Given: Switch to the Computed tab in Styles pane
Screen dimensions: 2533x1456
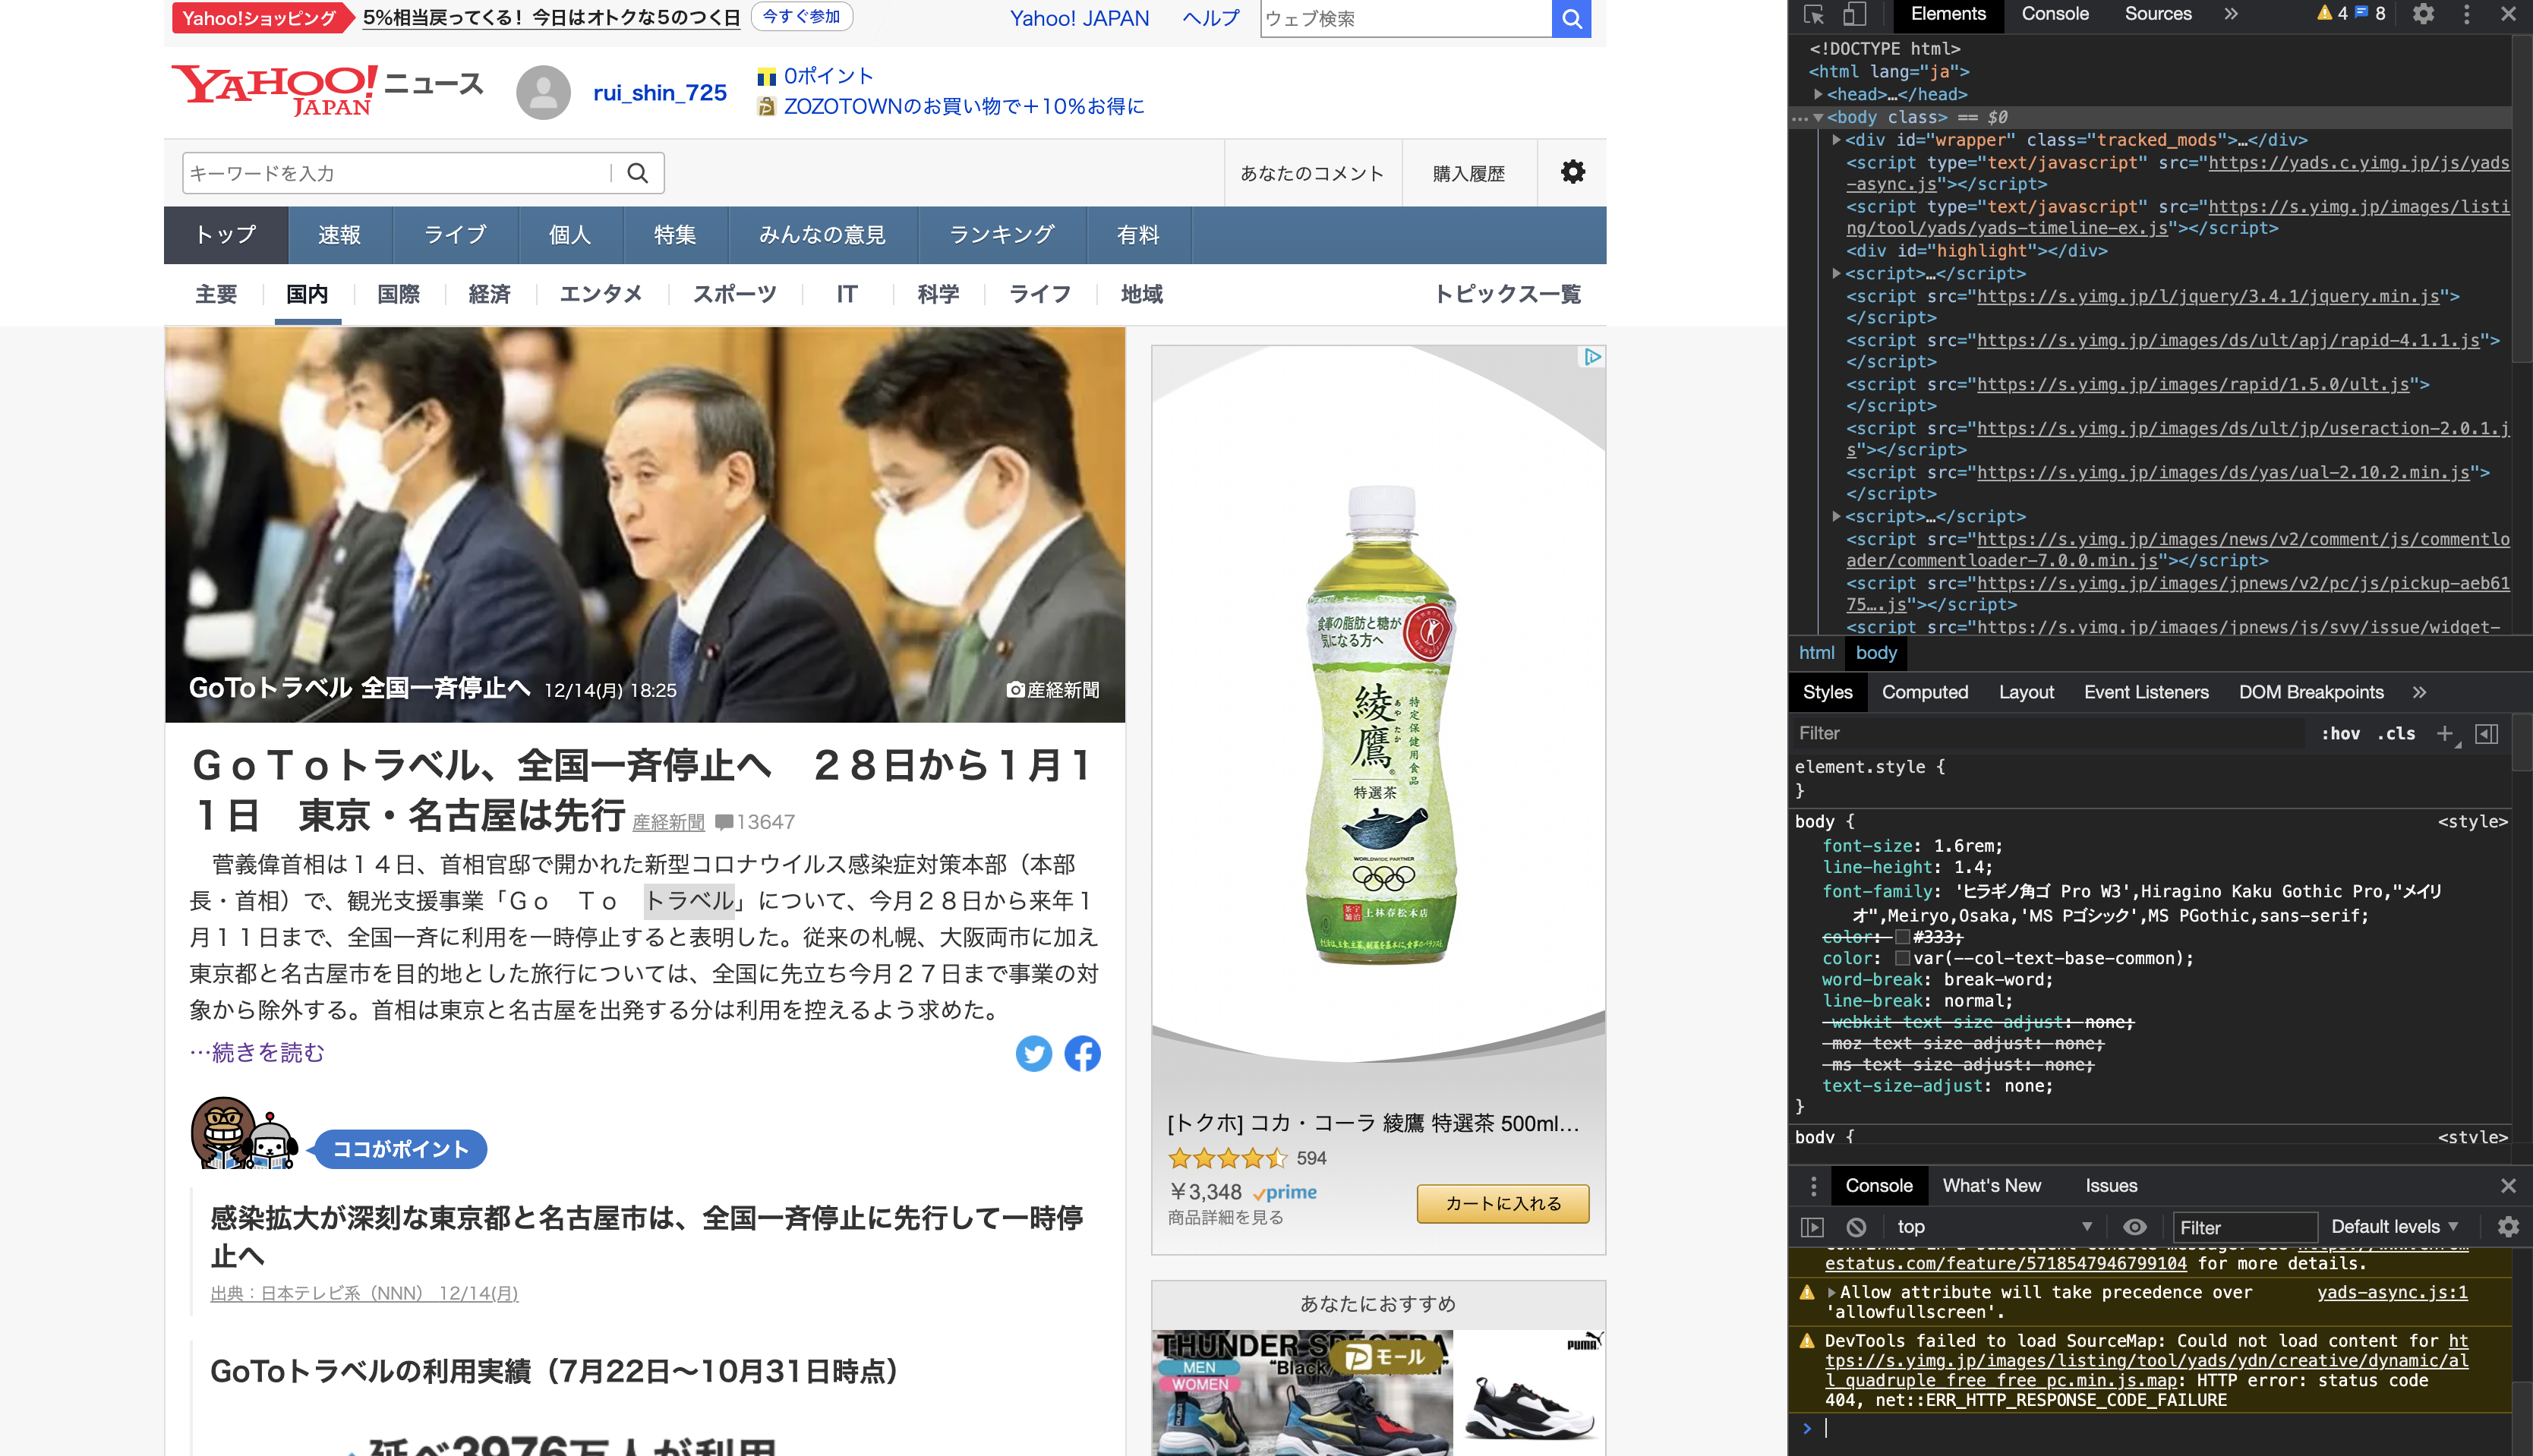Looking at the screenshot, I should click(1925, 692).
